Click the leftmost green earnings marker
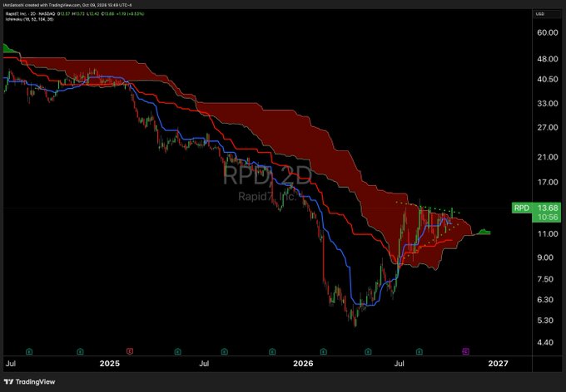Viewport: 566px width, 392px height. 29,351
